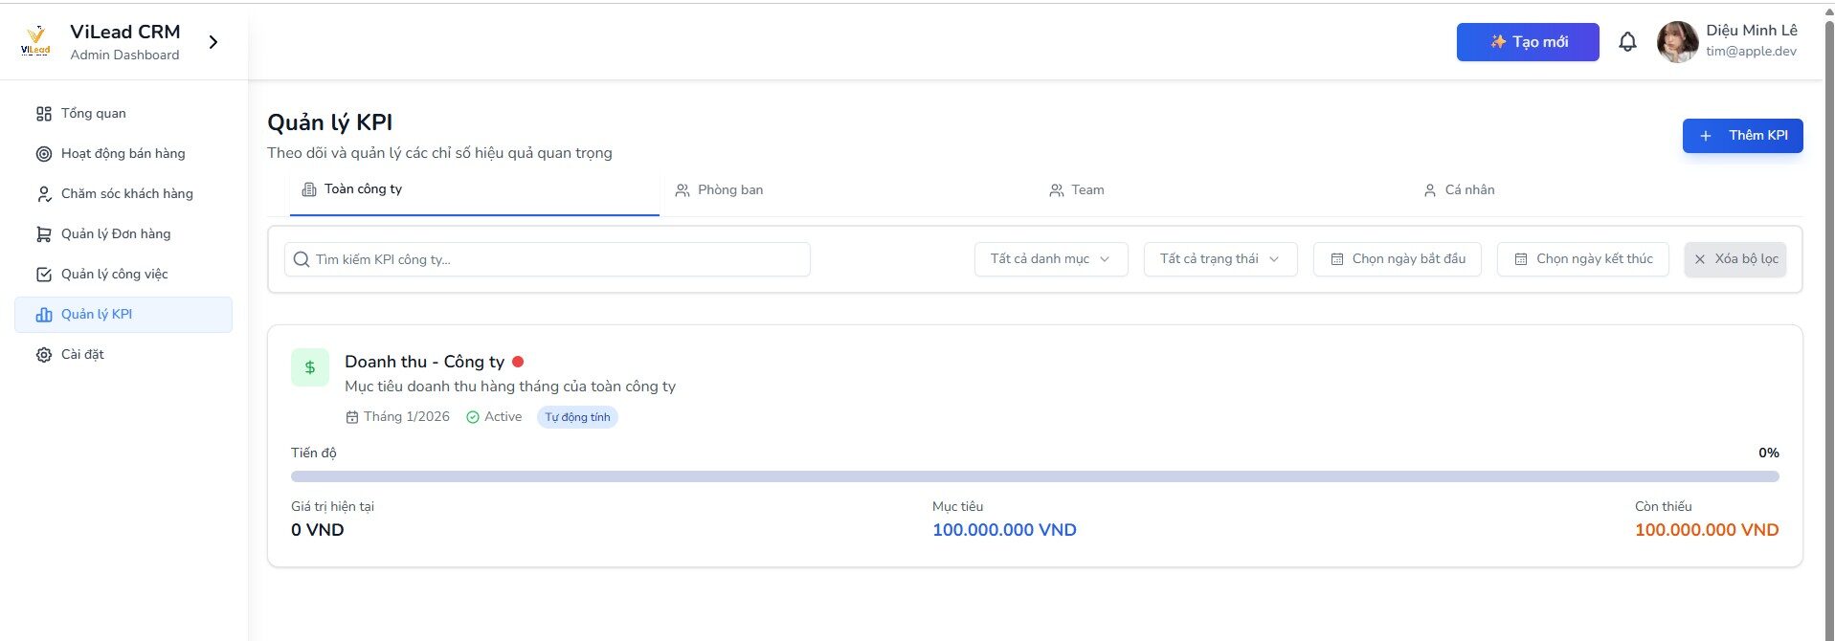Screen dimensions: 1835x641
Task: Focus the Tìm kiếm KPI công ty search field
Action: pyautogui.click(x=555, y=259)
